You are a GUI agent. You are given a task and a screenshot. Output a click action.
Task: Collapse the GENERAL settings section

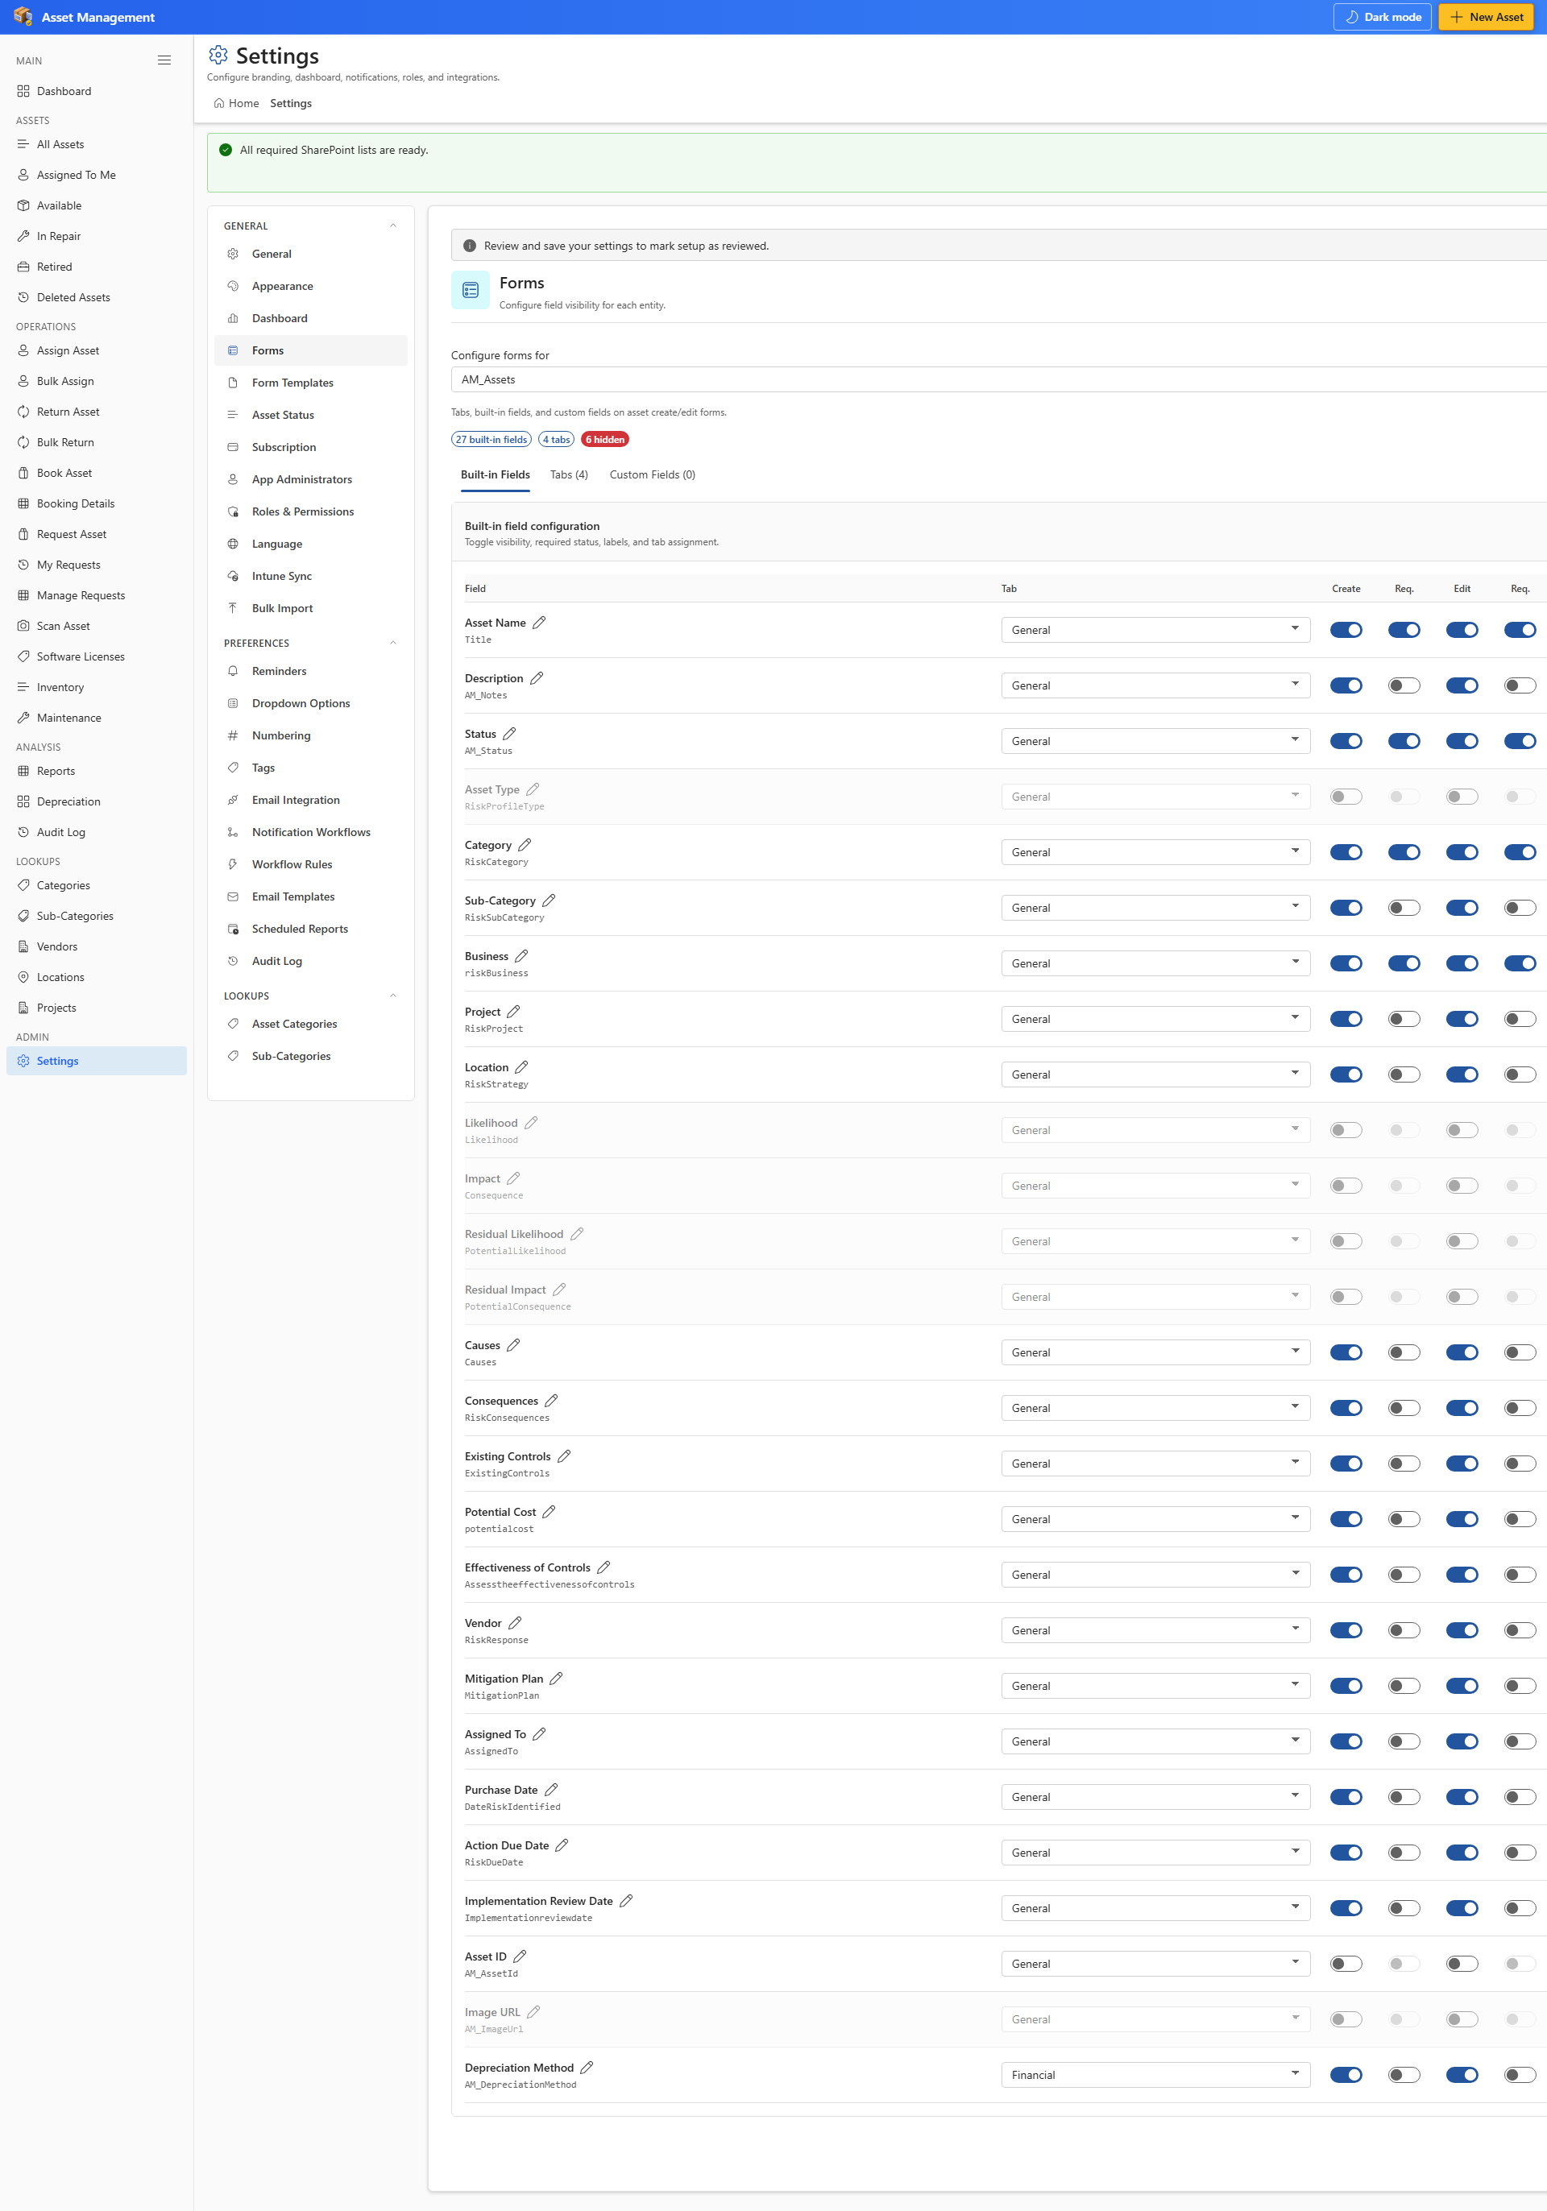(x=393, y=226)
